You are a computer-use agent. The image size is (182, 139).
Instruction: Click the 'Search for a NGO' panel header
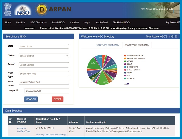click(x=38, y=36)
